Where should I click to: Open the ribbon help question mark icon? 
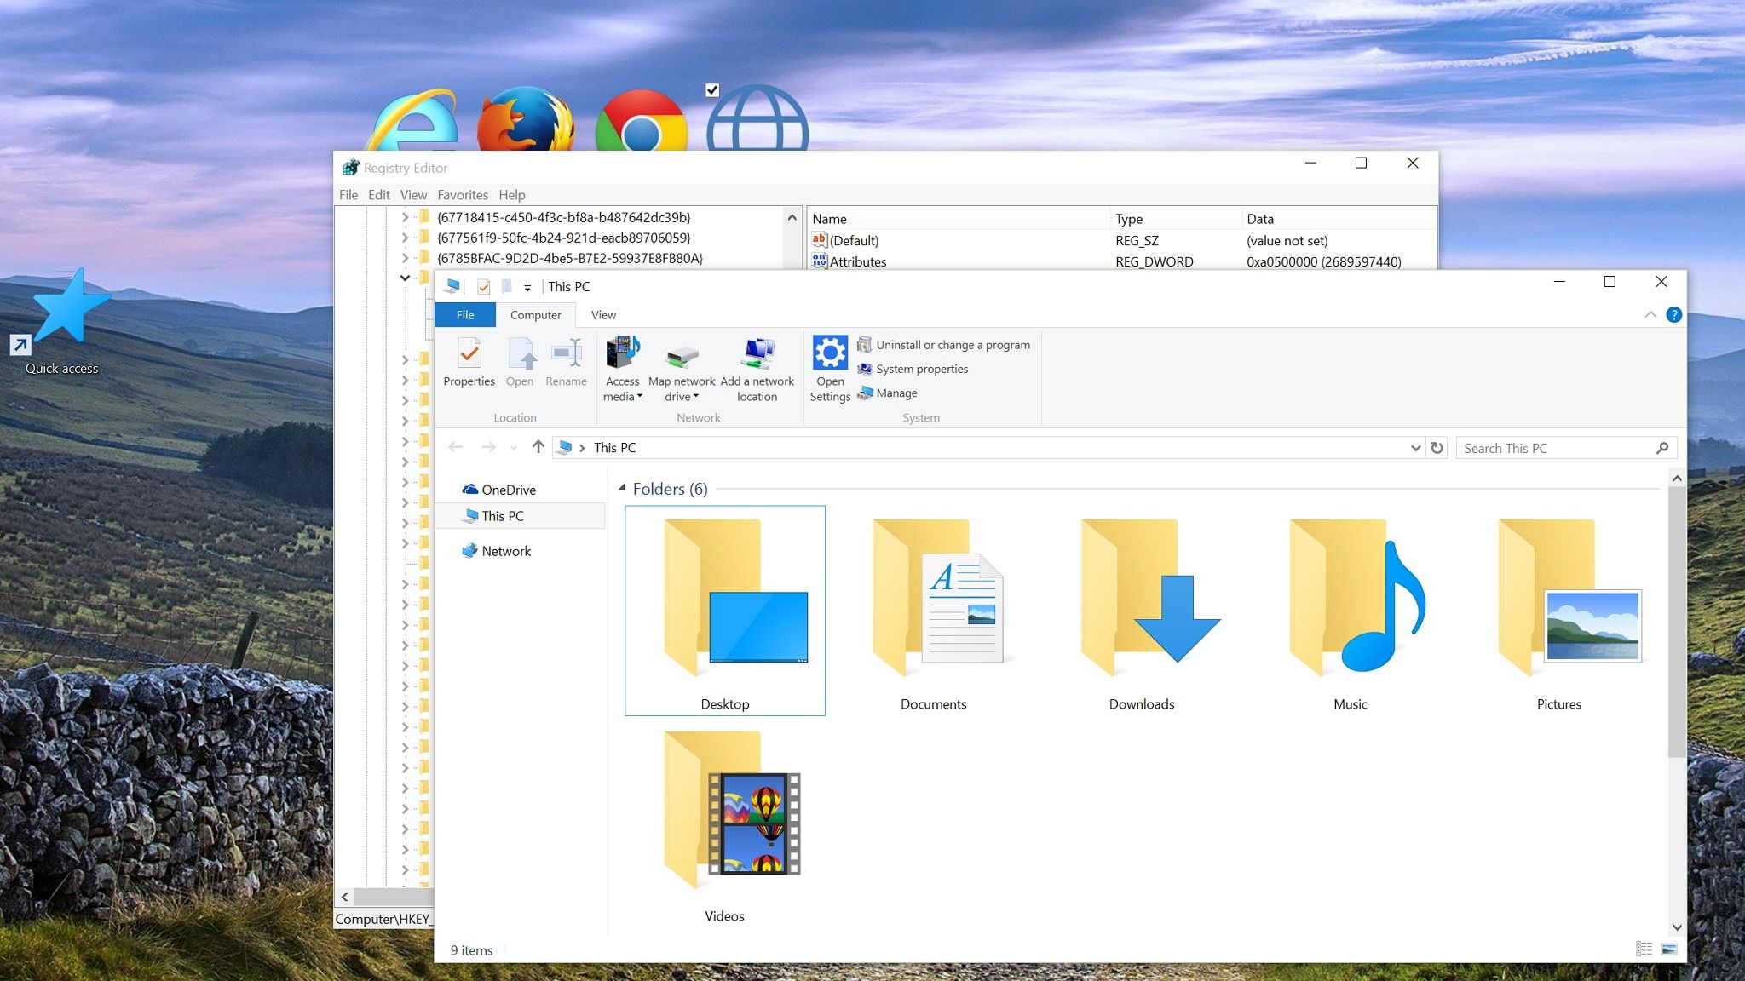[x=1673, y=315]
